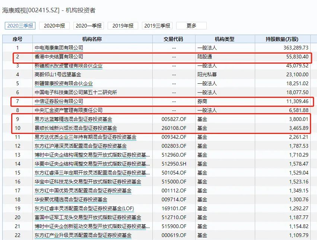Screen dimensions: 317x240
Task: Select trading code 260108.OF
Action: tap(174, 128)
